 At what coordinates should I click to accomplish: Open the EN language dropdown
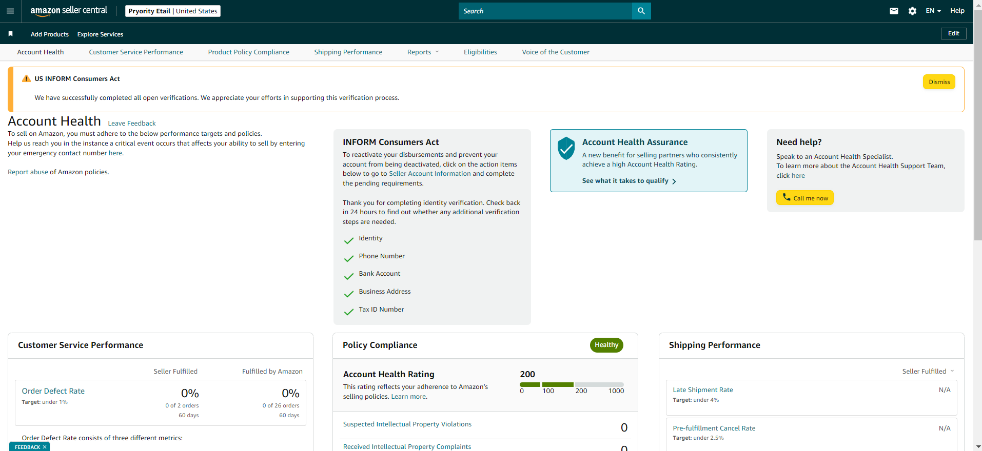[x=933, y=11]
